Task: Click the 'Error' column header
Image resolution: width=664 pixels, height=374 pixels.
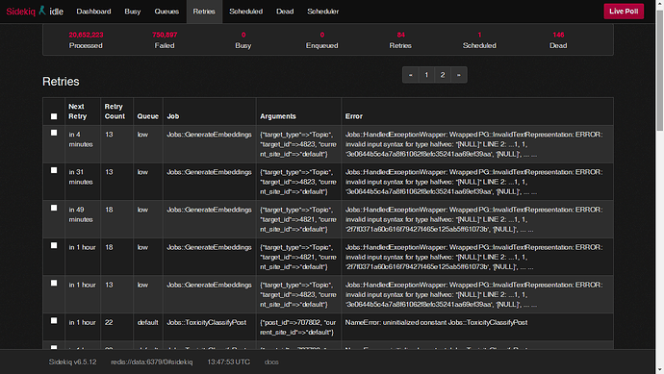Action: [353, 116]
